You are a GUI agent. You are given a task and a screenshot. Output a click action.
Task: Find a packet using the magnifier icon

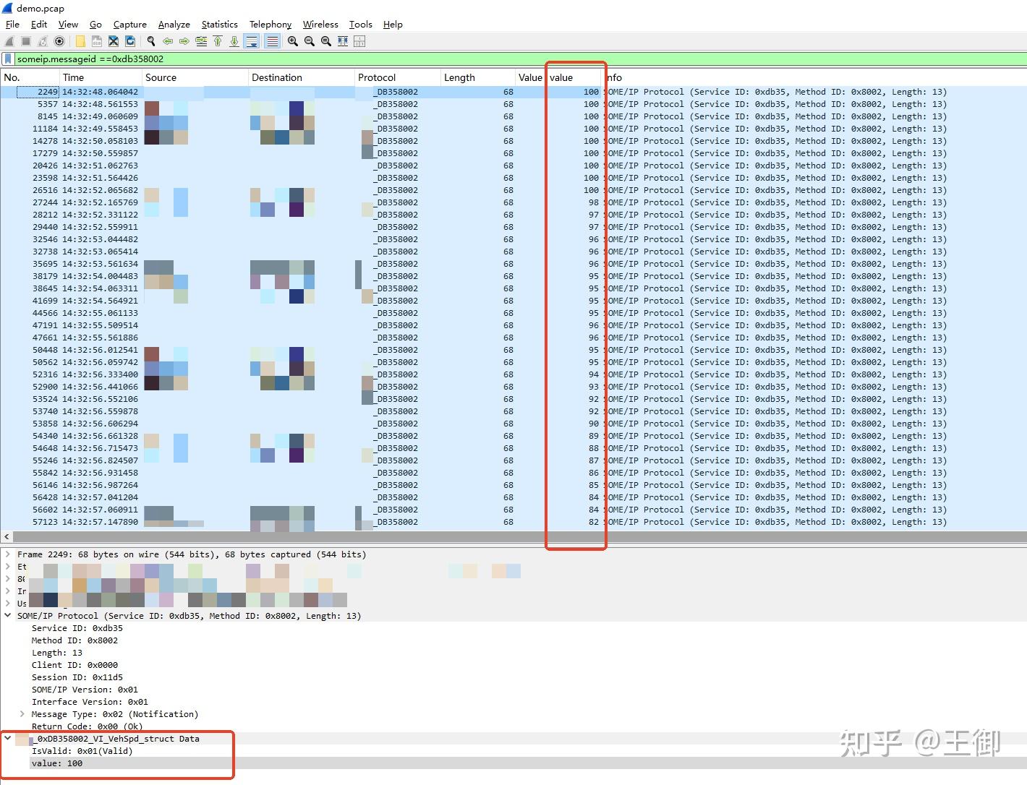(151, 41)
